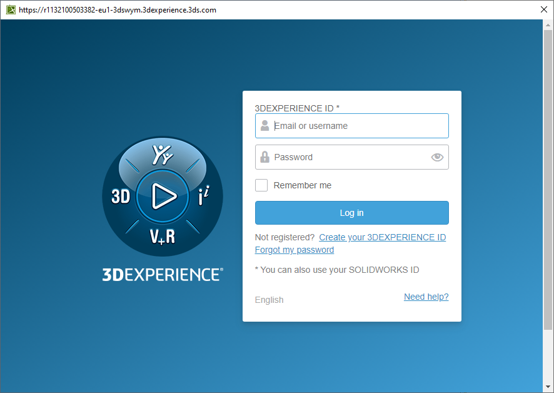The image size is (554, 393).
Task: Focus the Password input field
Action: pos(350,157)
